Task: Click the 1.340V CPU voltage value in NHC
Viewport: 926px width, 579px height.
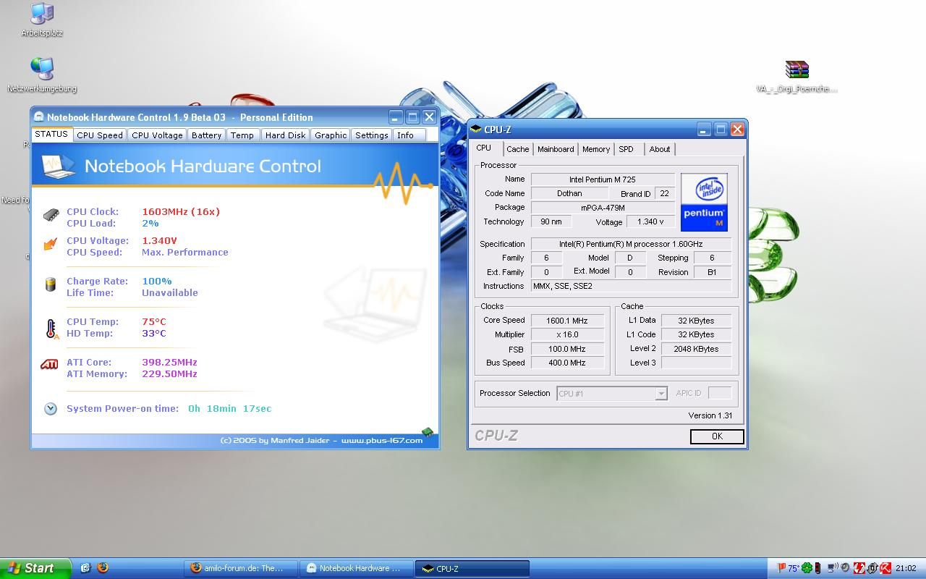Action: coord(159,240)
